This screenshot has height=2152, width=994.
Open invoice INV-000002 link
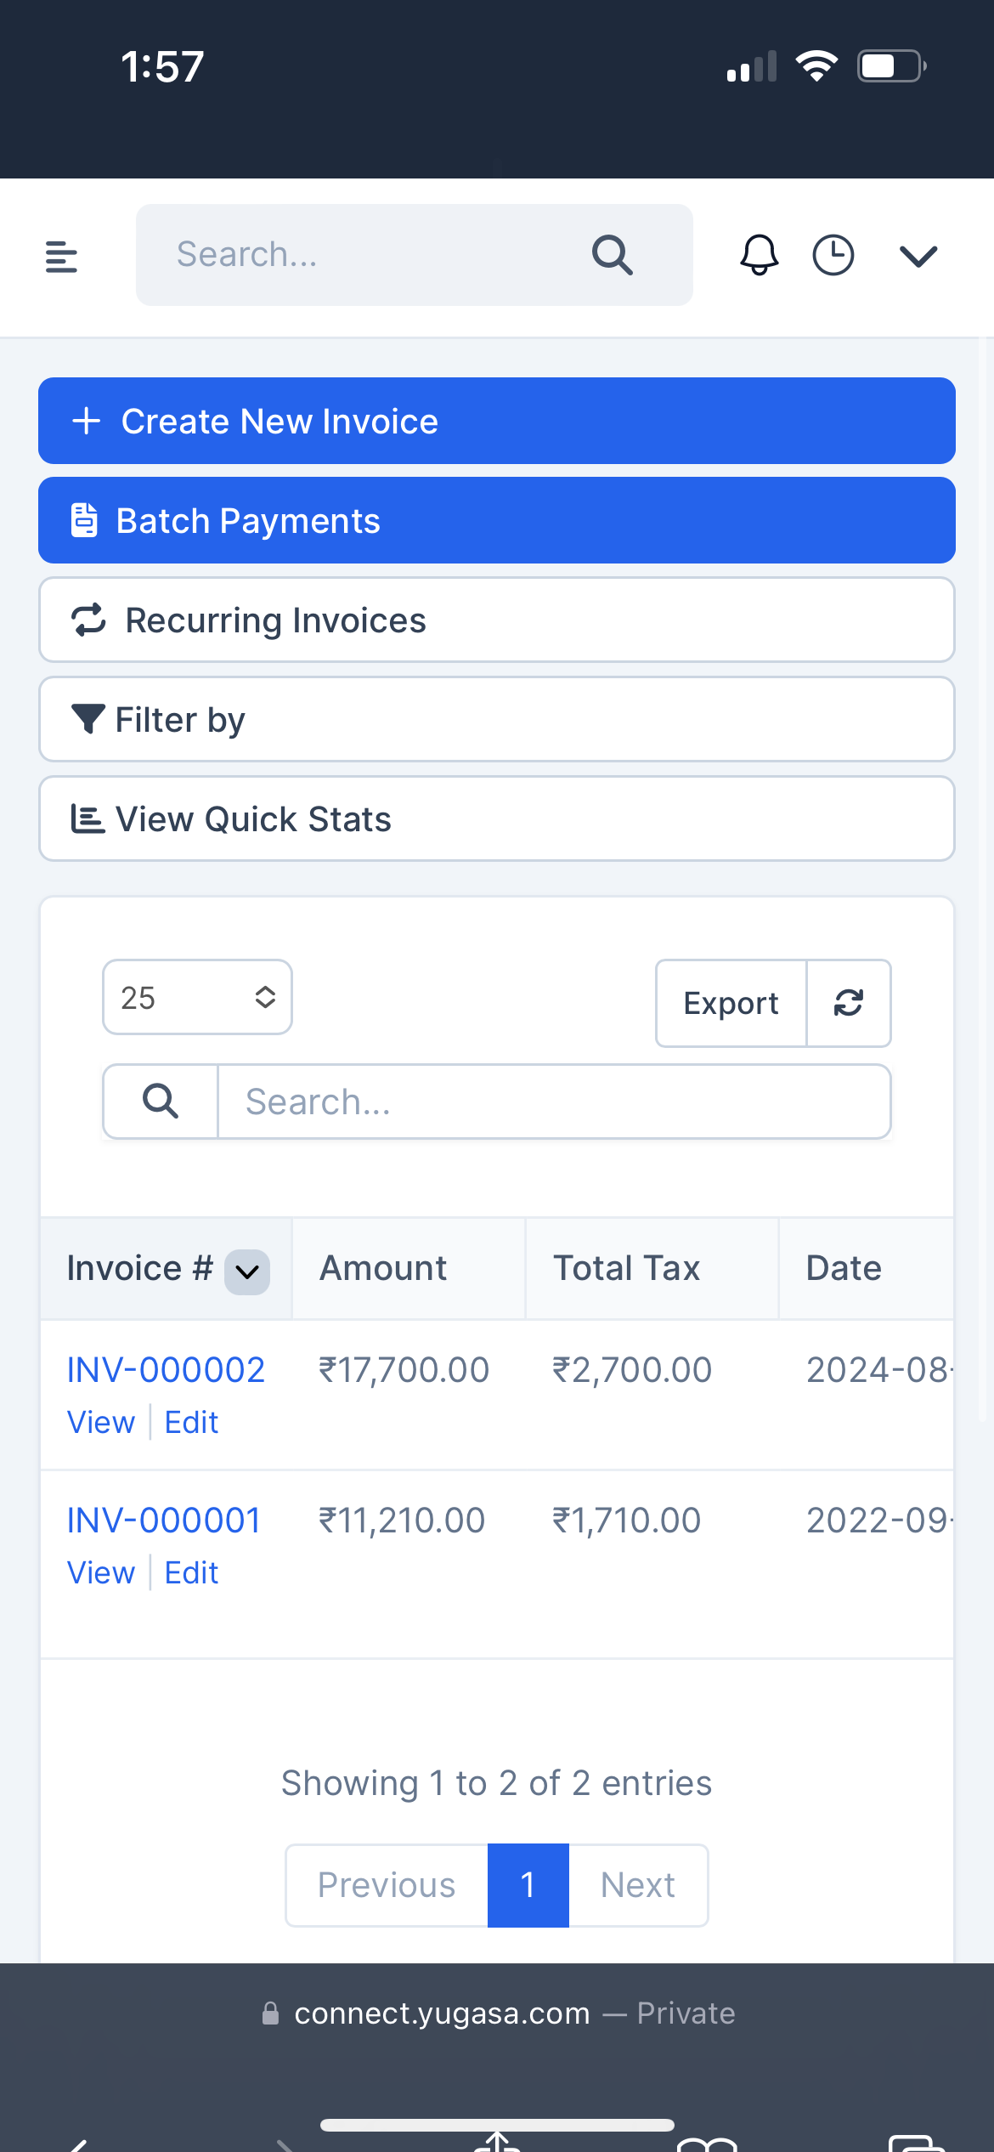(166, 1370)
